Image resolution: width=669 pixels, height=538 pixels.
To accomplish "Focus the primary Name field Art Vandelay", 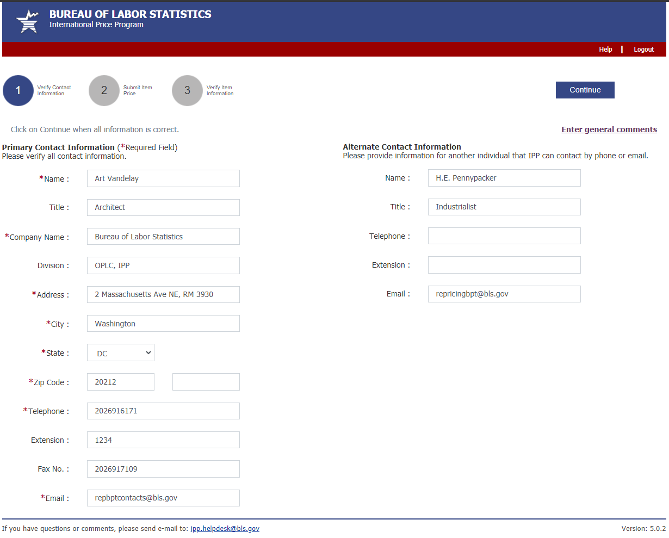I will coord(163,178).
